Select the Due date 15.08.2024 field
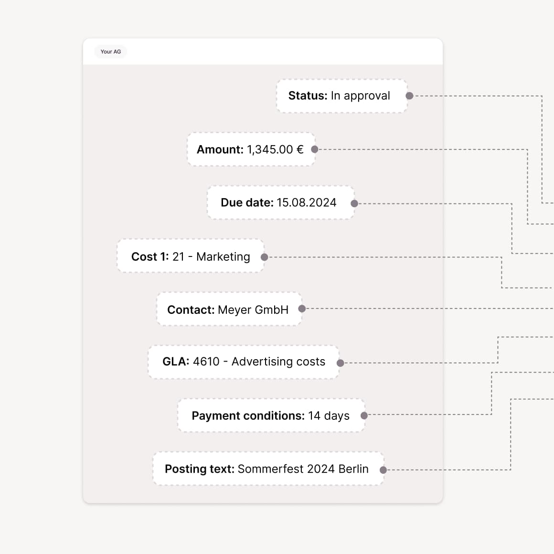This screenshot has height=554, width=554. click(280, 202)
